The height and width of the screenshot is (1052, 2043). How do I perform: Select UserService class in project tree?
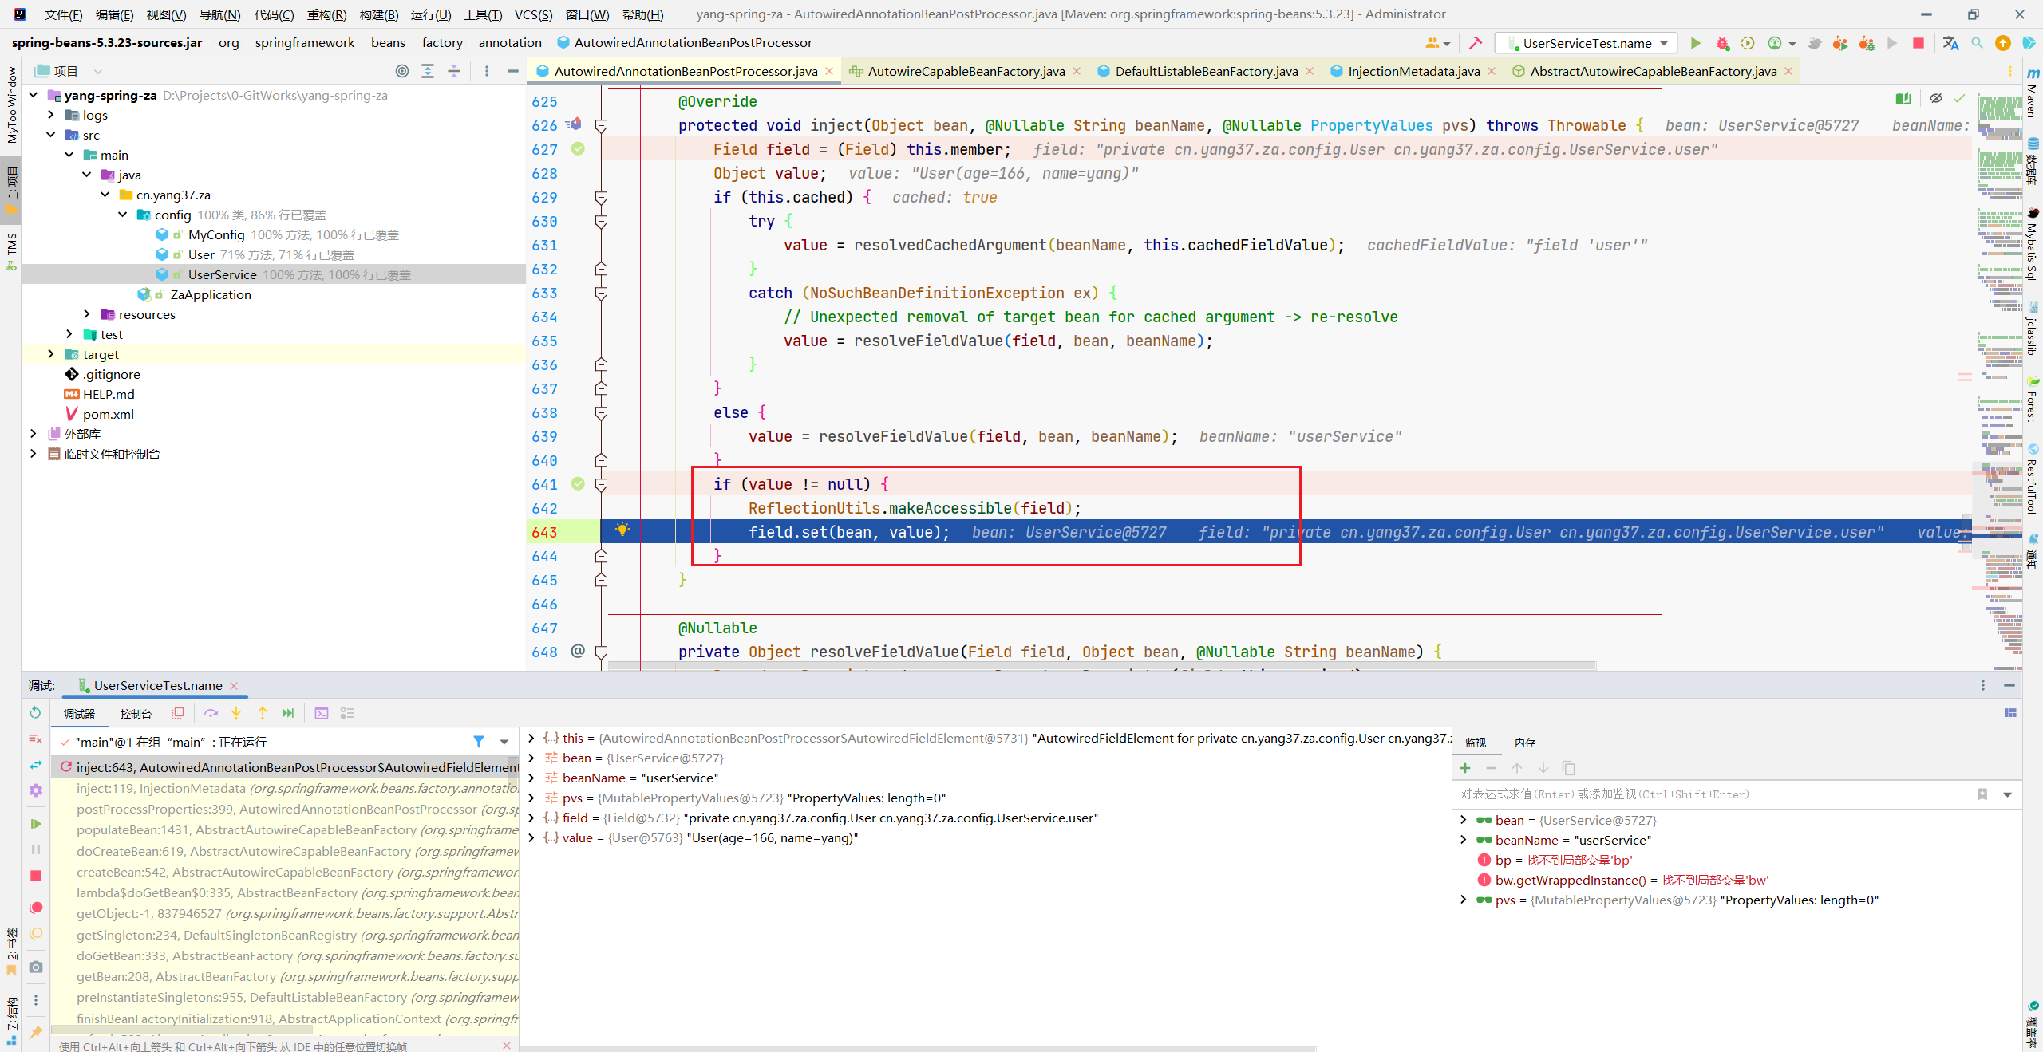(x=222, y=274)
